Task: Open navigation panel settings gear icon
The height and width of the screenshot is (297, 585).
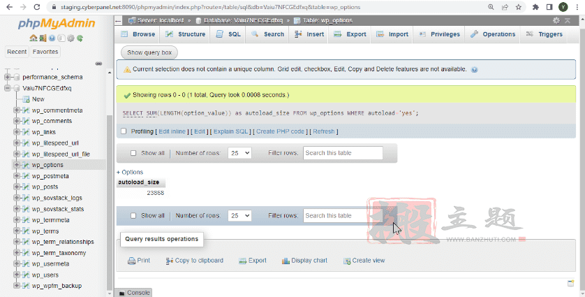Action: click(71, 38)
